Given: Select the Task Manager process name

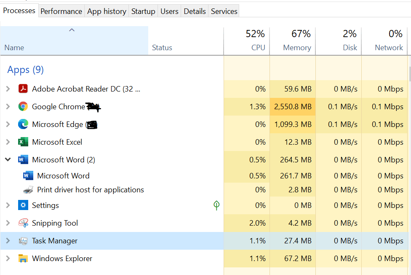Looking at the screenshot, I should [54, 241].
